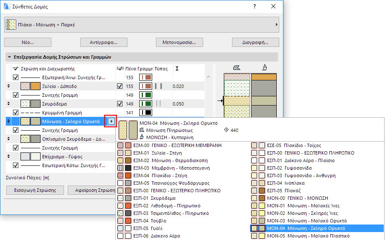Open the Πλάκα - Μόνωση + Παρκέ composite selector

point(142,25)
